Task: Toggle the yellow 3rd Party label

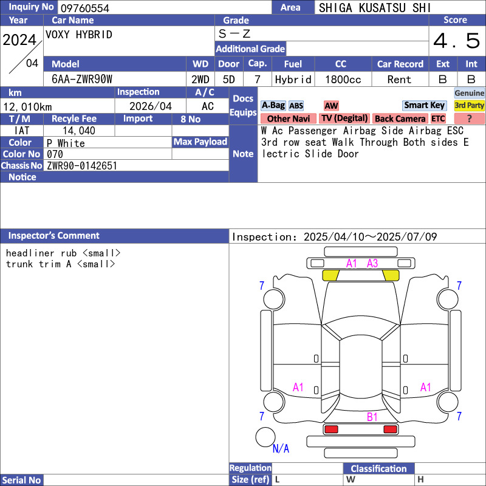Action: 470,106
